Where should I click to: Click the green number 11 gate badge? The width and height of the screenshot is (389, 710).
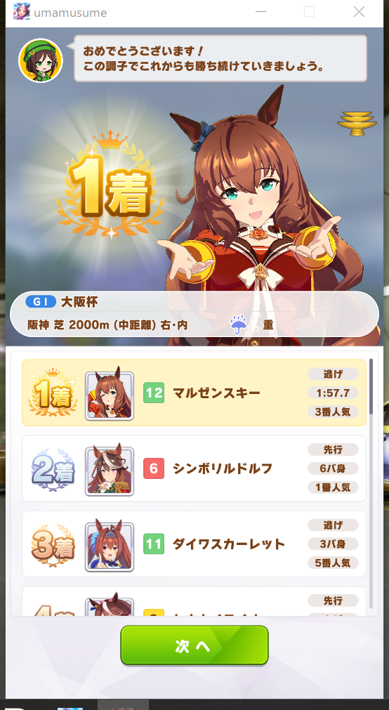point(154,544)
